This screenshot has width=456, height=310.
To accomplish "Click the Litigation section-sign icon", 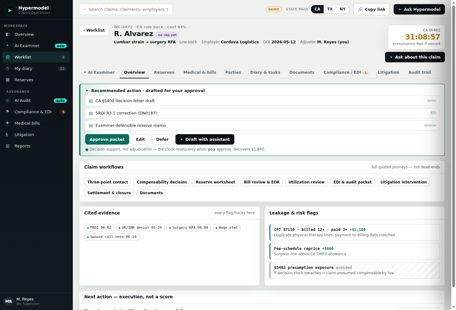I will coord(7,135).
